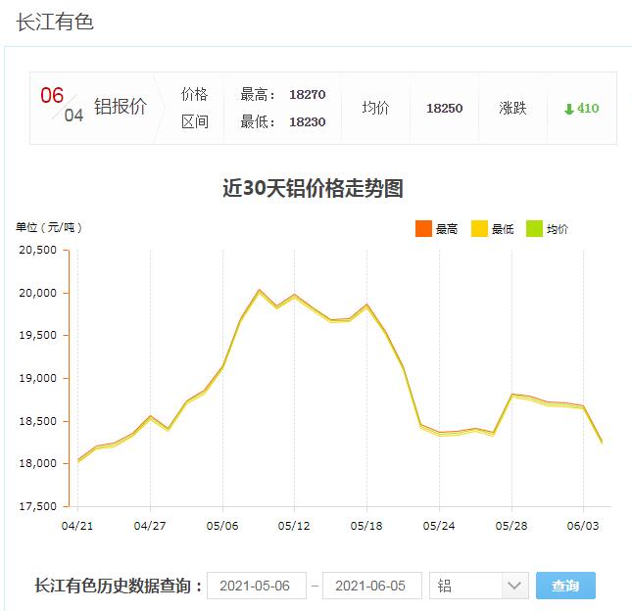Click the highest price value 18270
This screenshot has height=611, width=632.
(x=307, y=95)
